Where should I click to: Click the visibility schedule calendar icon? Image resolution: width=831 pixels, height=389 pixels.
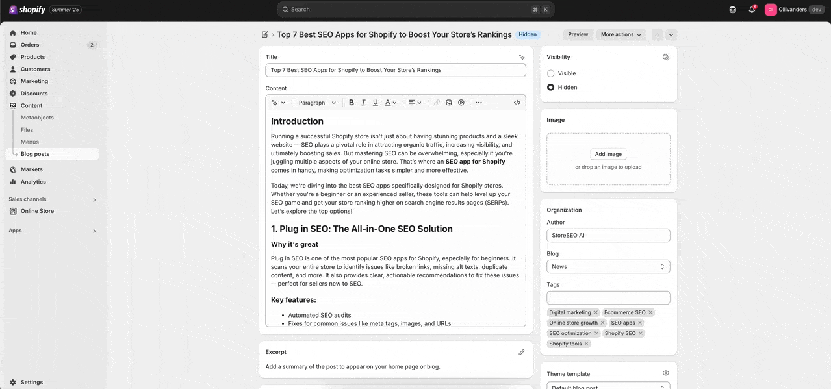(665, 57)
